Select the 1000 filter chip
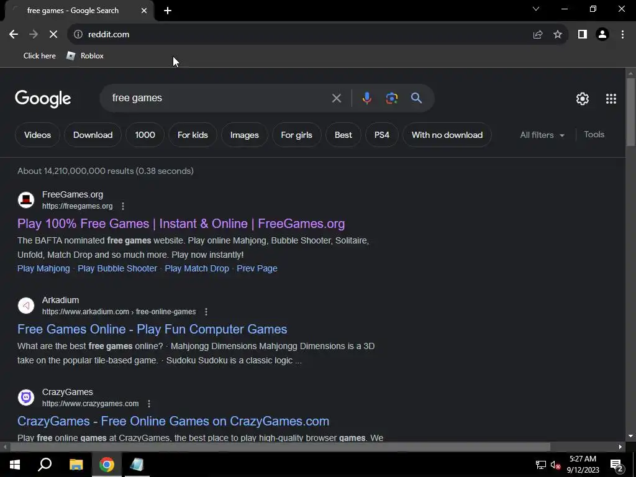The image size is (636, 477). coord(145,135)
